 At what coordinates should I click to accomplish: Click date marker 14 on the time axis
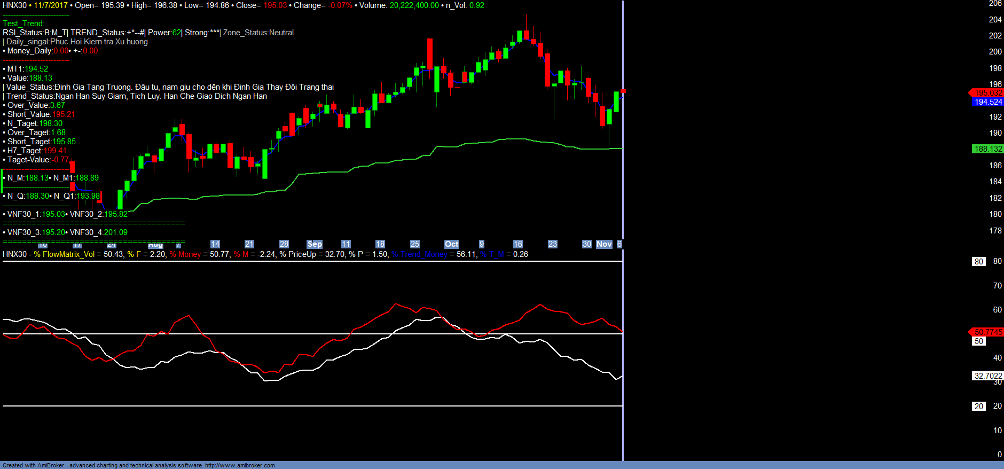(215, 244)
